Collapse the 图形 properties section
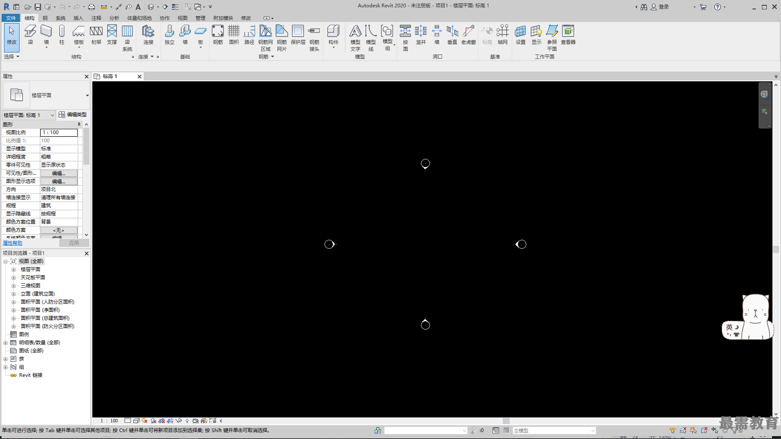The image size is (781, 439). tap(79, 124)
